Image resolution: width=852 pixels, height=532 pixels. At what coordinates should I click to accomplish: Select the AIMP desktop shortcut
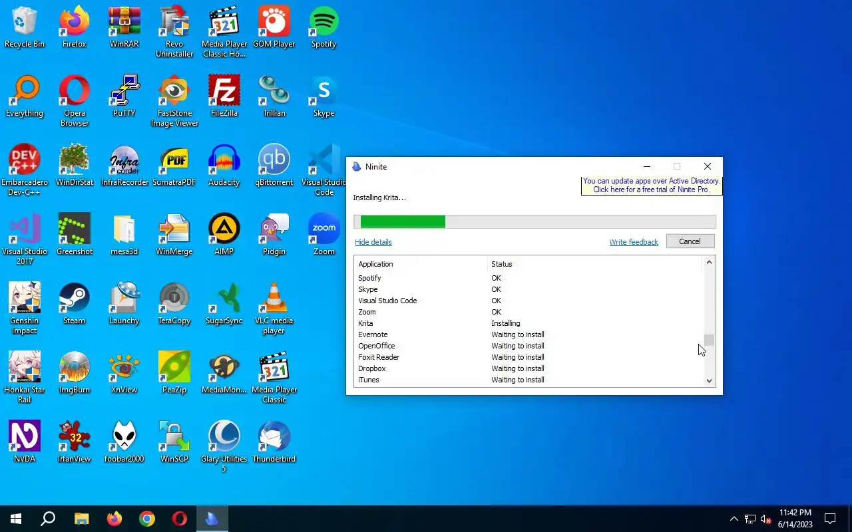pyautogui.click(x=224, y=235)
